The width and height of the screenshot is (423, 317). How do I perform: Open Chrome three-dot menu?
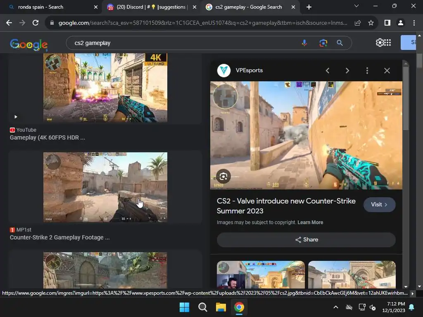414,23
